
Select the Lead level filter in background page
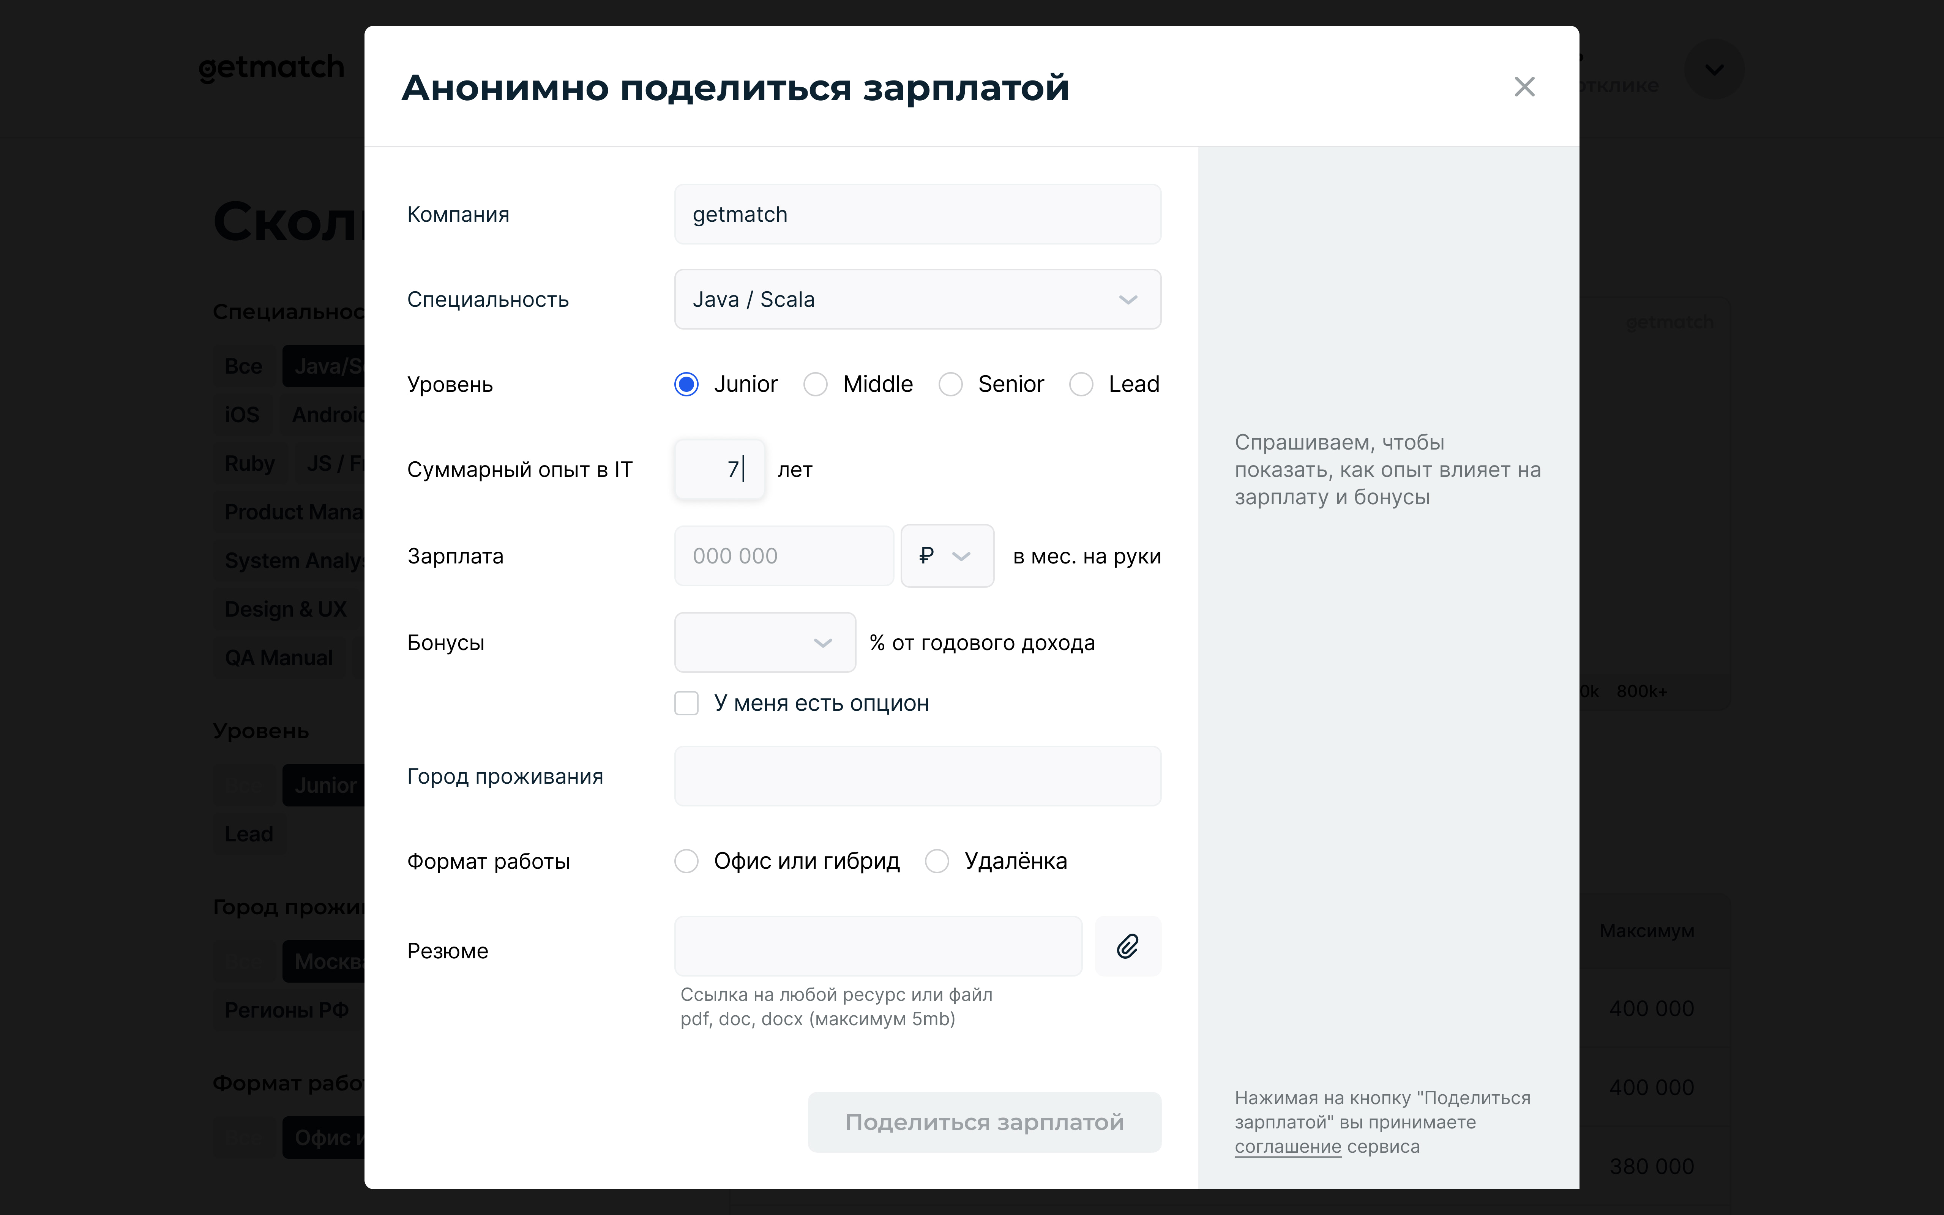point(249,834)
